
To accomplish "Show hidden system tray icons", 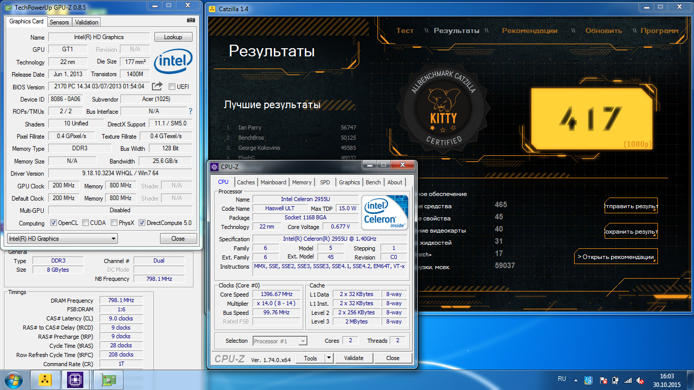I will (576, 380).
